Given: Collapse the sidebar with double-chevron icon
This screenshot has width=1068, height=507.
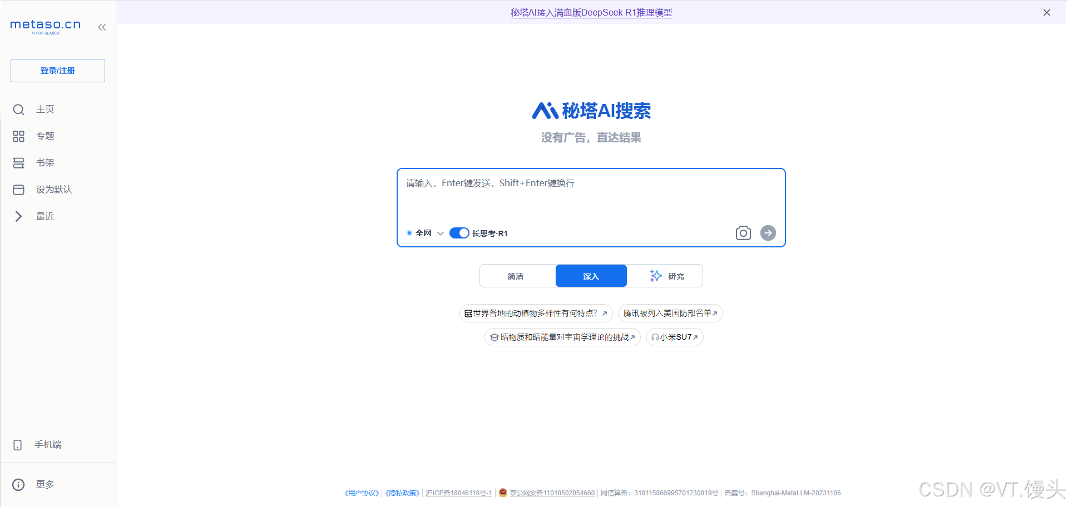Looking at the screenshot, I should 102,27.
